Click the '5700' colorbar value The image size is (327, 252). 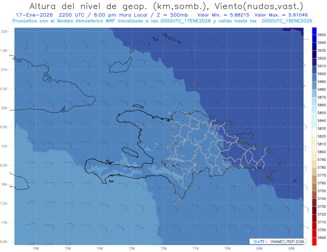click(x=322, y=230)
